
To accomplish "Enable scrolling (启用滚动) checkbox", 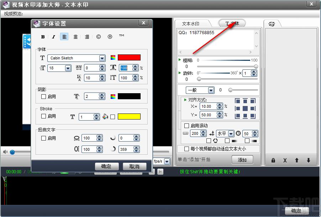I will [x=186, y=126].
